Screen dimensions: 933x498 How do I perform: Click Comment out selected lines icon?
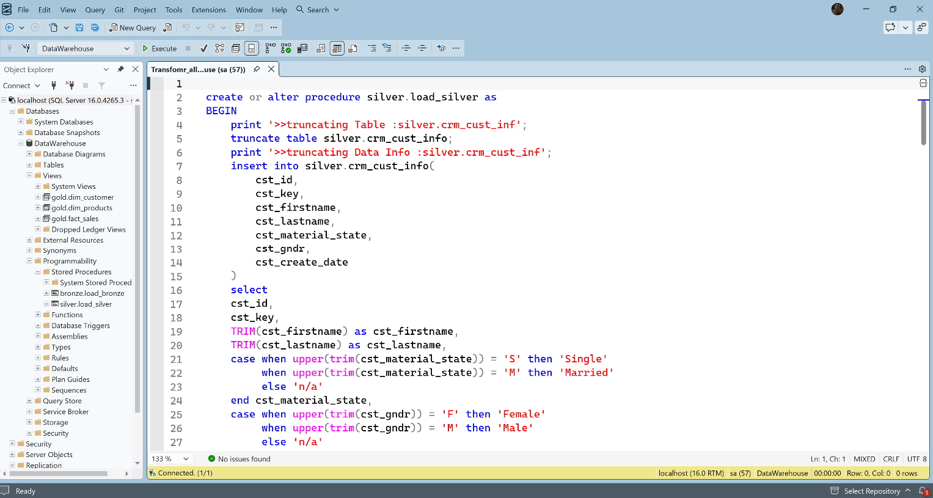372,48
